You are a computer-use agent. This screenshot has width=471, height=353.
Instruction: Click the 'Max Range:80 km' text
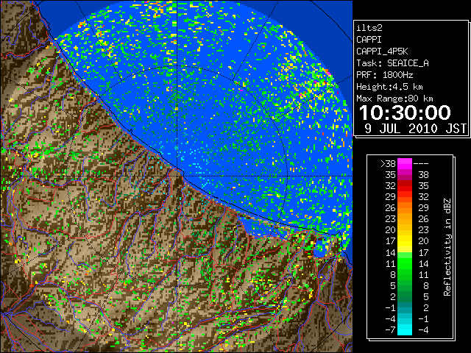pos(394,99)
